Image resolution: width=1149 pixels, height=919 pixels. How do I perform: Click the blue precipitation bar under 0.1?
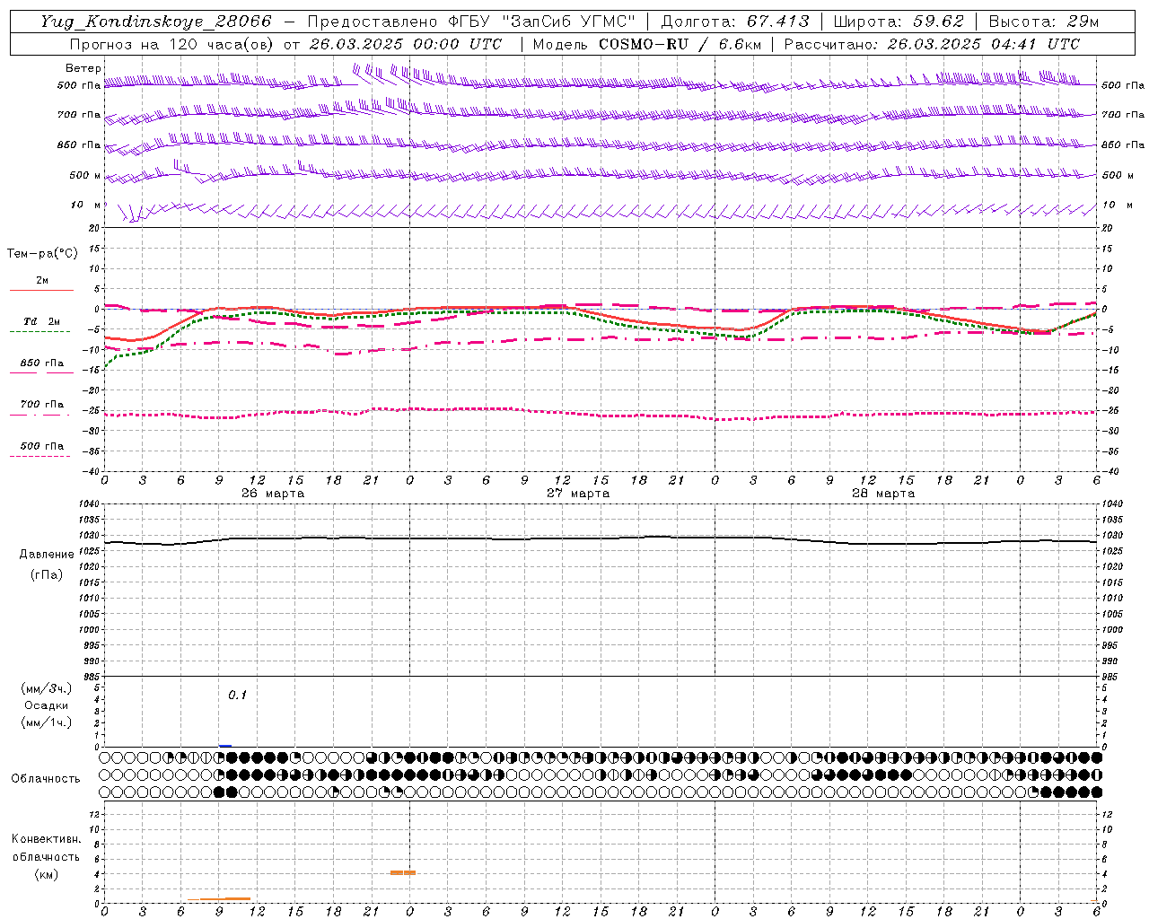(x=225, y=745)
